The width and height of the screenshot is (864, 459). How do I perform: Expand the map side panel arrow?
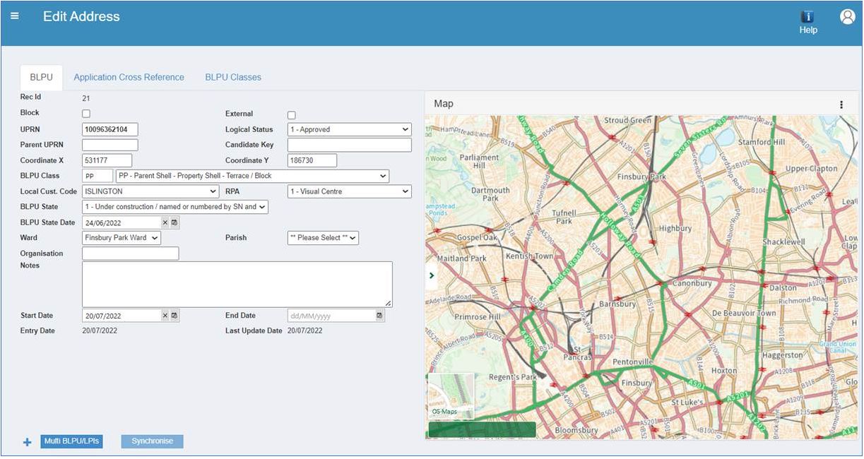pos(432,276)
